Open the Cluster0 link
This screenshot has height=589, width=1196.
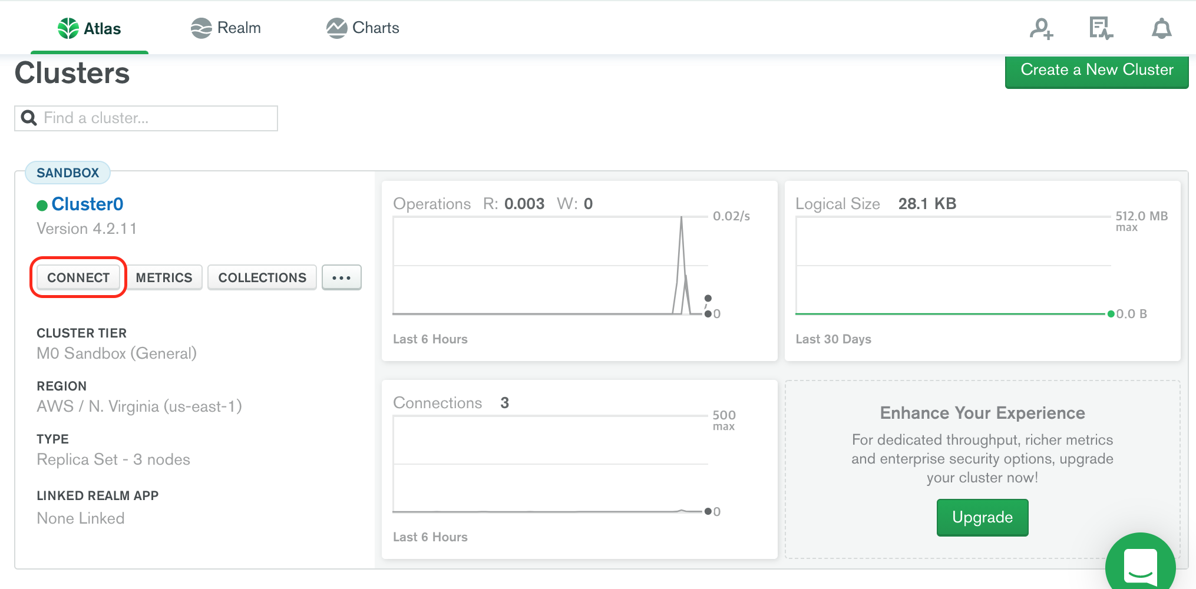coord(87,204)
